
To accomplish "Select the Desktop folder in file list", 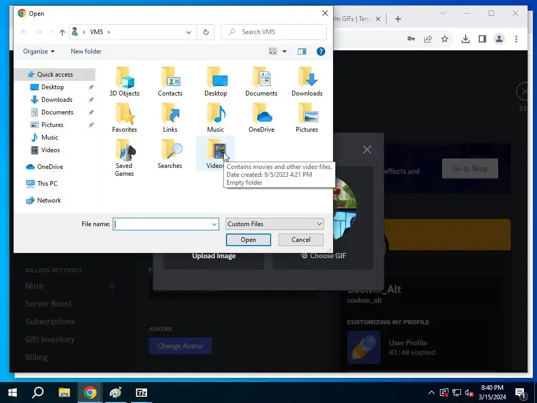I will (x=216, y=82).
